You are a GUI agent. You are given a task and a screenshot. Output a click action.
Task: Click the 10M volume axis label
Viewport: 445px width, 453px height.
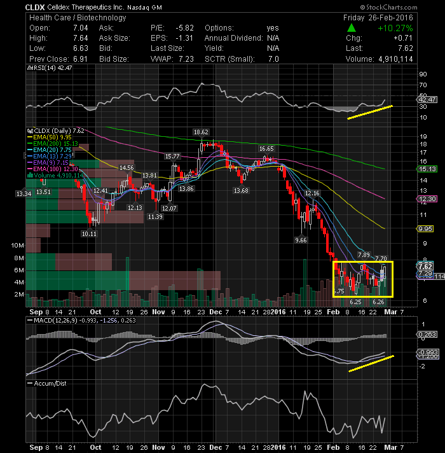click(18, 246)
